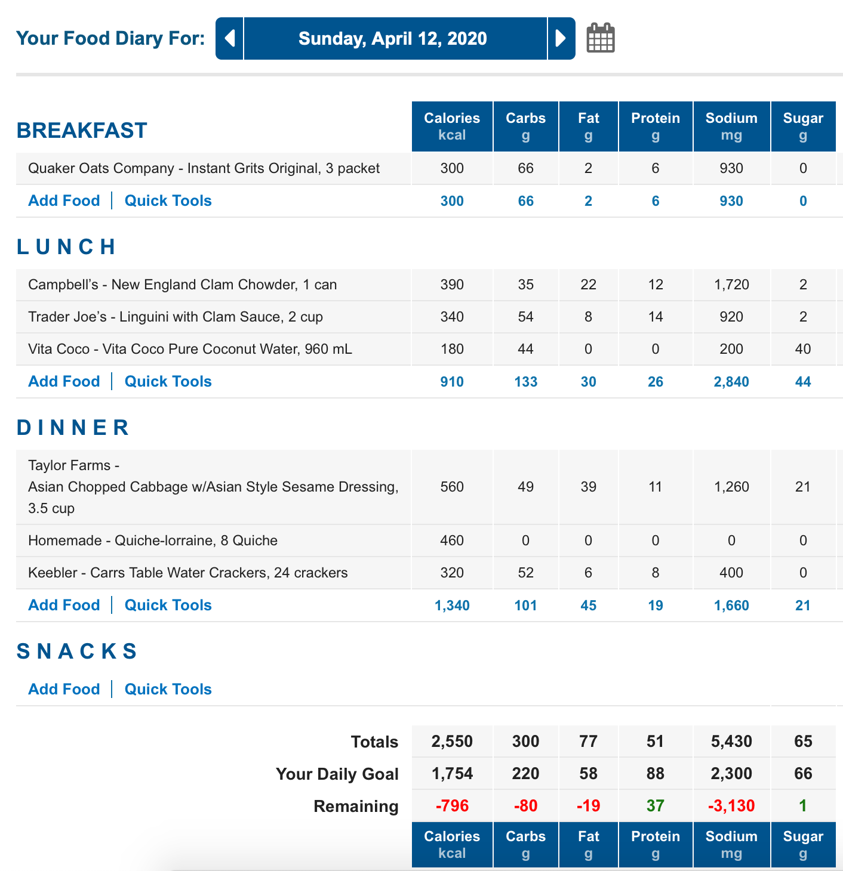843x871 pixels.
Task: Open Keebler Carrs Table Water Crackers entry
Action: point(188,573)
